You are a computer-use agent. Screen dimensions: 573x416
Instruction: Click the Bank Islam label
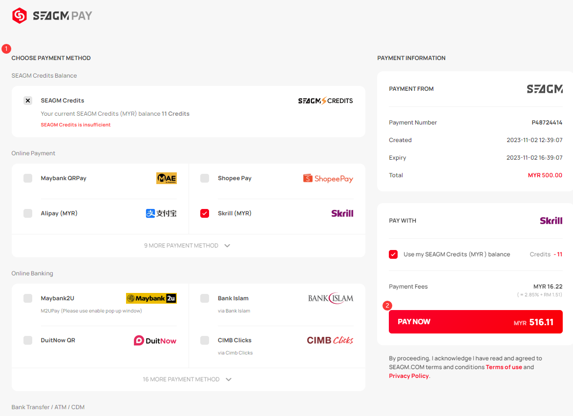[233, 298]
